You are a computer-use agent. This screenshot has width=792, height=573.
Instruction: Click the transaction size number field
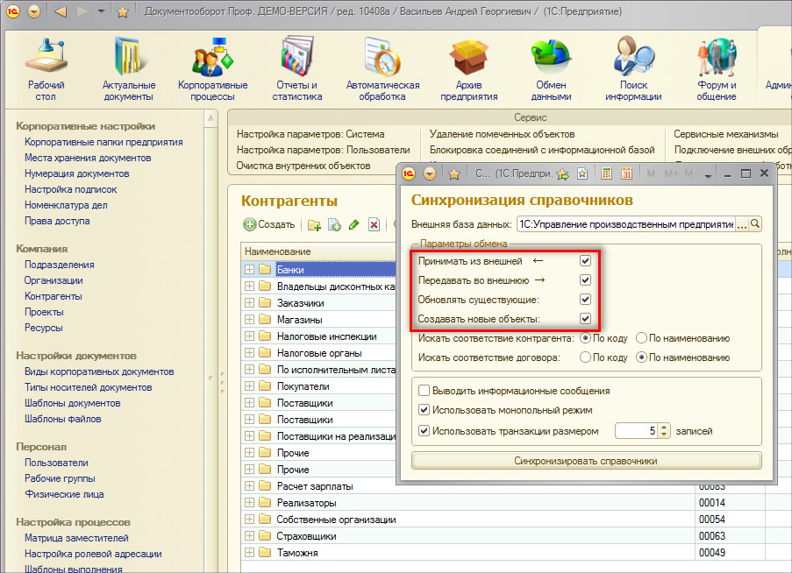(637, 431)
